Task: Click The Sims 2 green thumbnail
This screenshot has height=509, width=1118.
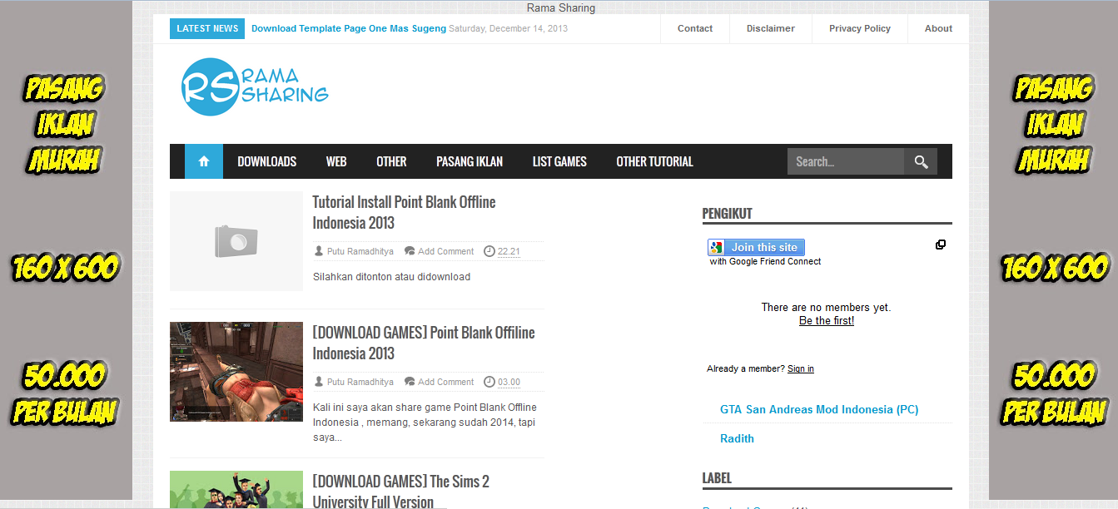Action: pos(236,489)
